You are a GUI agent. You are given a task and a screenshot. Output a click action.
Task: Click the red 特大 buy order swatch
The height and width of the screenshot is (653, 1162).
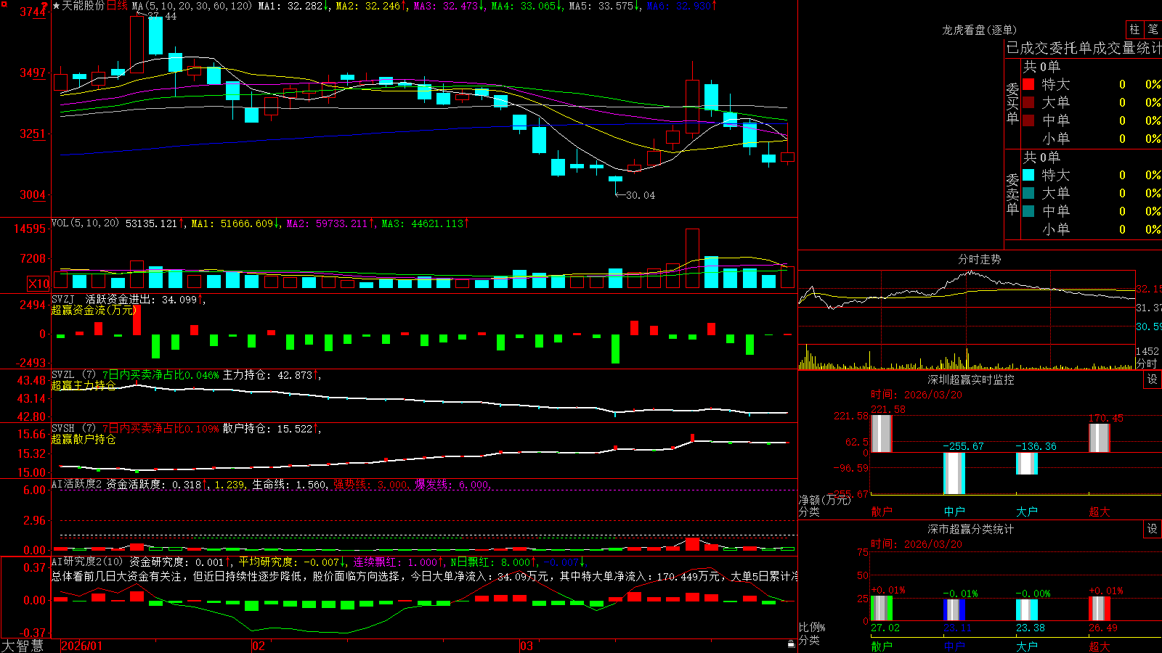(x=1028, y=84)
